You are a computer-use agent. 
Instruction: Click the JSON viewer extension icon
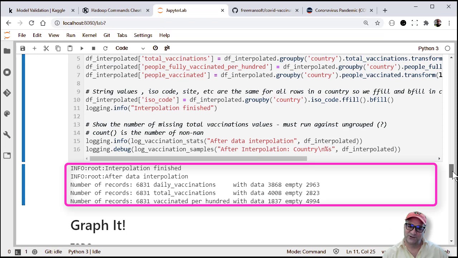coord(391,23)
